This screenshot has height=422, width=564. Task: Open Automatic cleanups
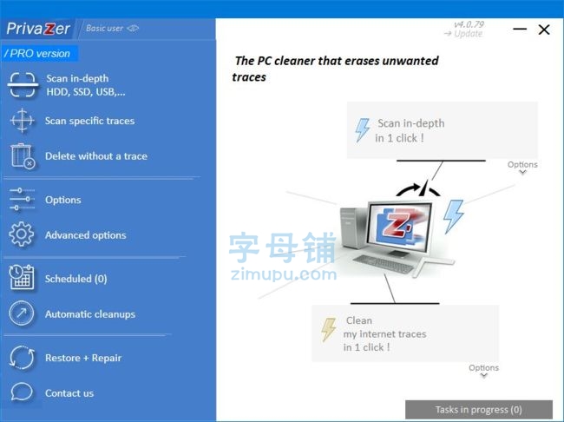click(x=90, y=314)
